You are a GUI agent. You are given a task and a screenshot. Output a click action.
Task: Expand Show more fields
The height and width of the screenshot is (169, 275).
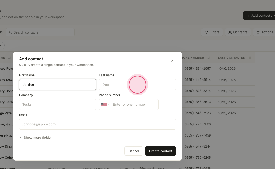pyautogui.click(x=35, y=138)
